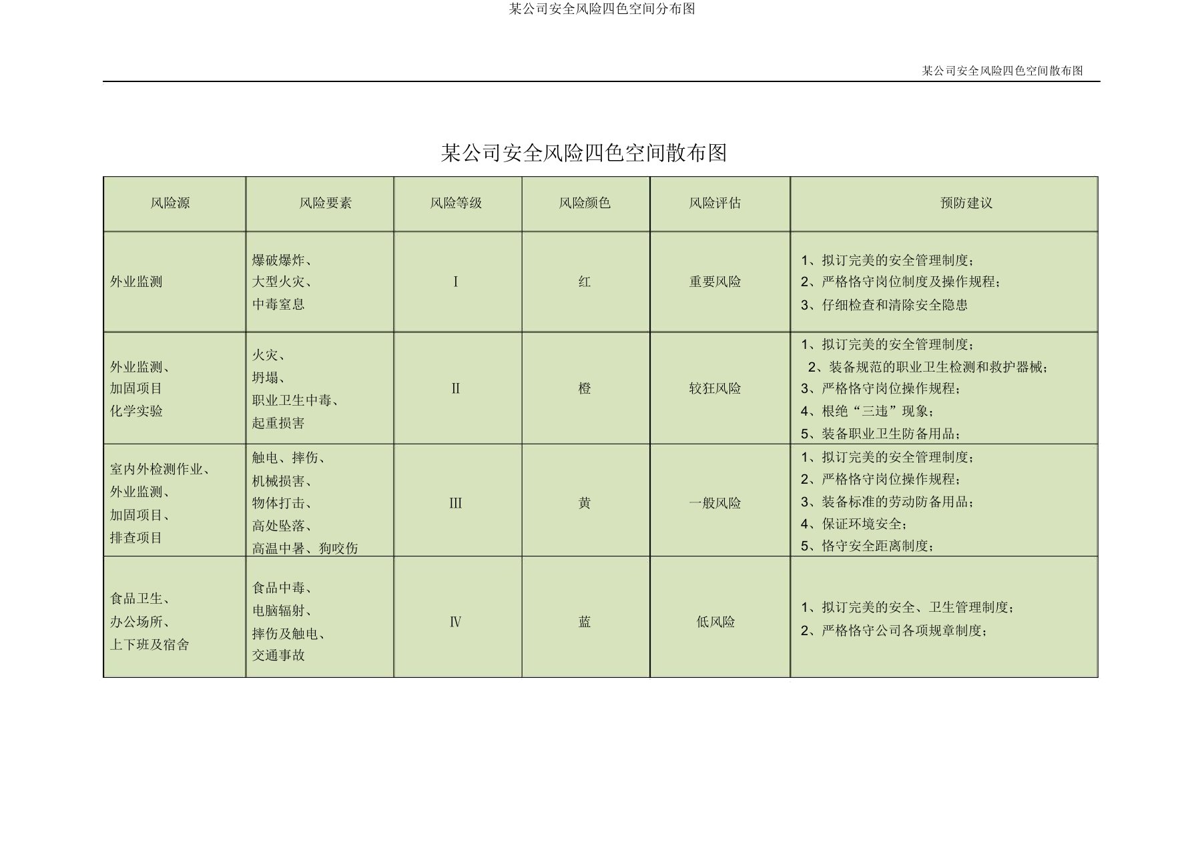This screenshot has height=850, width=1204.
Task: Click the text 加固项目 in second row
Action: tap(136, 388)
